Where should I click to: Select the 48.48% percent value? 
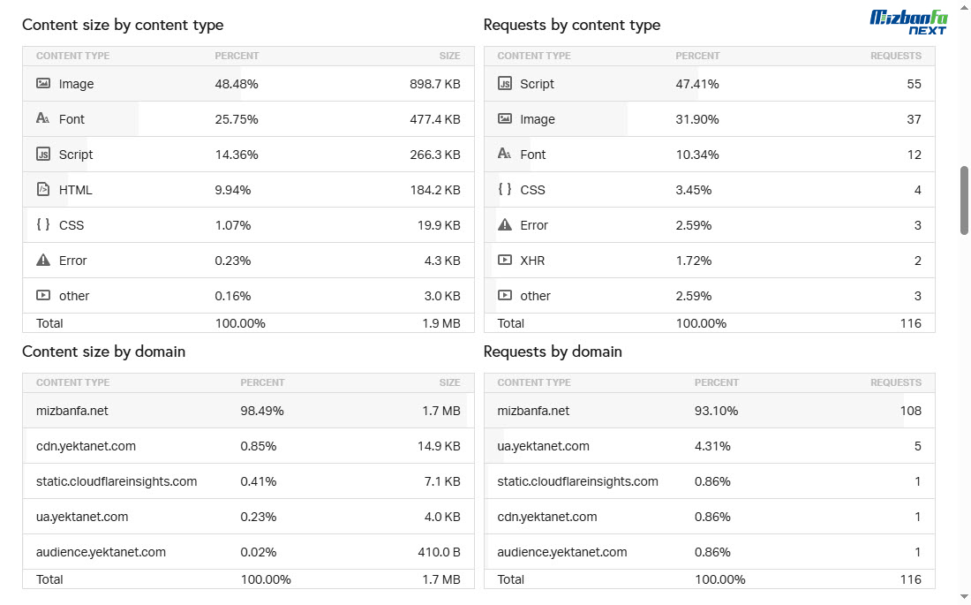(237, 84)
